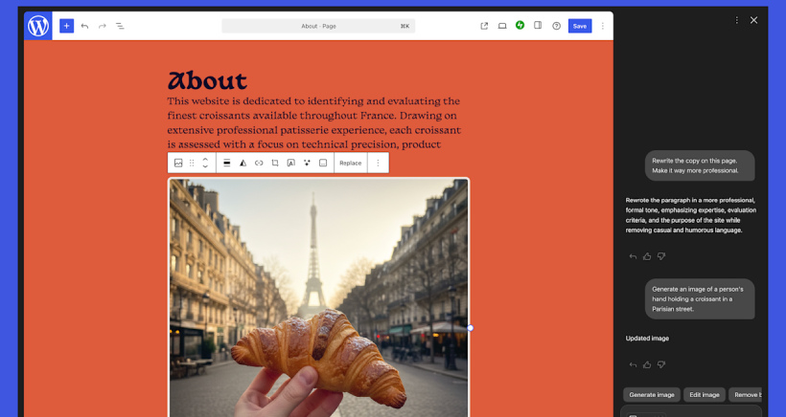Open the image block options menu
Screen dimensions: 786x417
click(378, 163)
